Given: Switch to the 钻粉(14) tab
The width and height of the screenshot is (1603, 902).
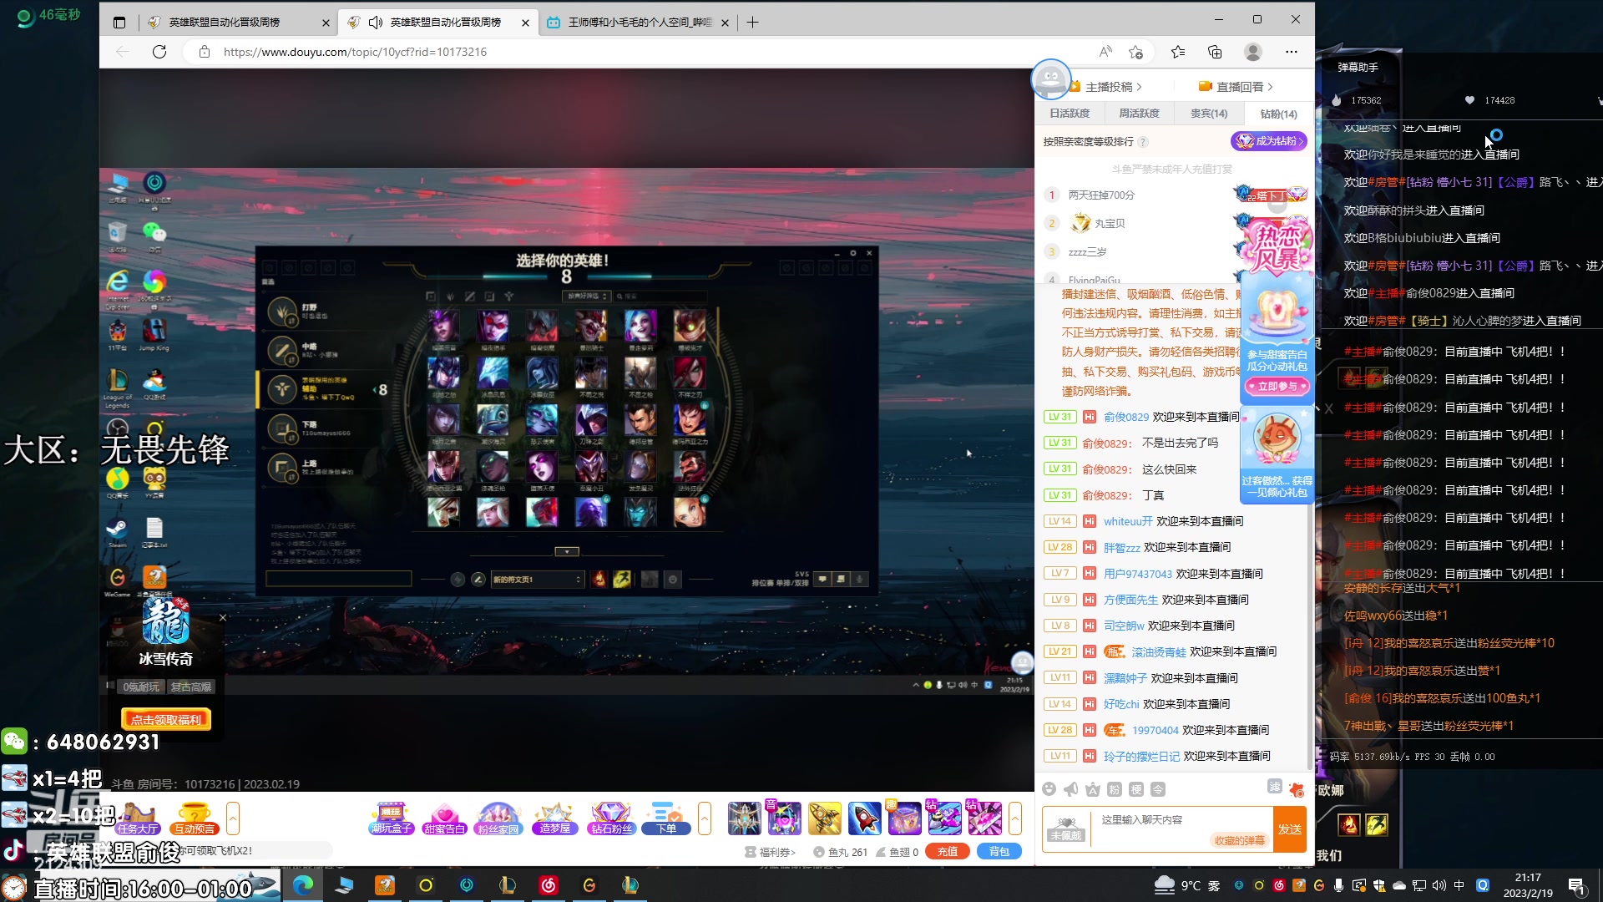Looking at the screenshot, I should pyautogui.click(x=1278, y=114).
